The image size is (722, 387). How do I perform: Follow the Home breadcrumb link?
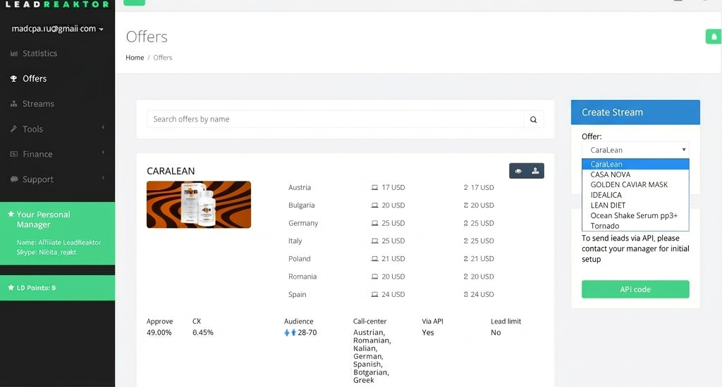pyautogui.click(x=135, y=58)
